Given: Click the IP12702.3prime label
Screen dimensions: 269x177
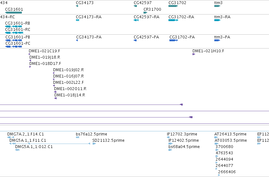Looking at the screenshot, I should (182, 134).
